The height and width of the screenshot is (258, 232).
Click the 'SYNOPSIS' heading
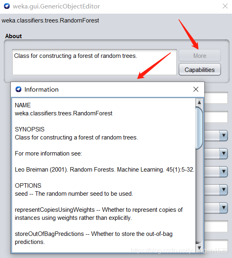30,129
